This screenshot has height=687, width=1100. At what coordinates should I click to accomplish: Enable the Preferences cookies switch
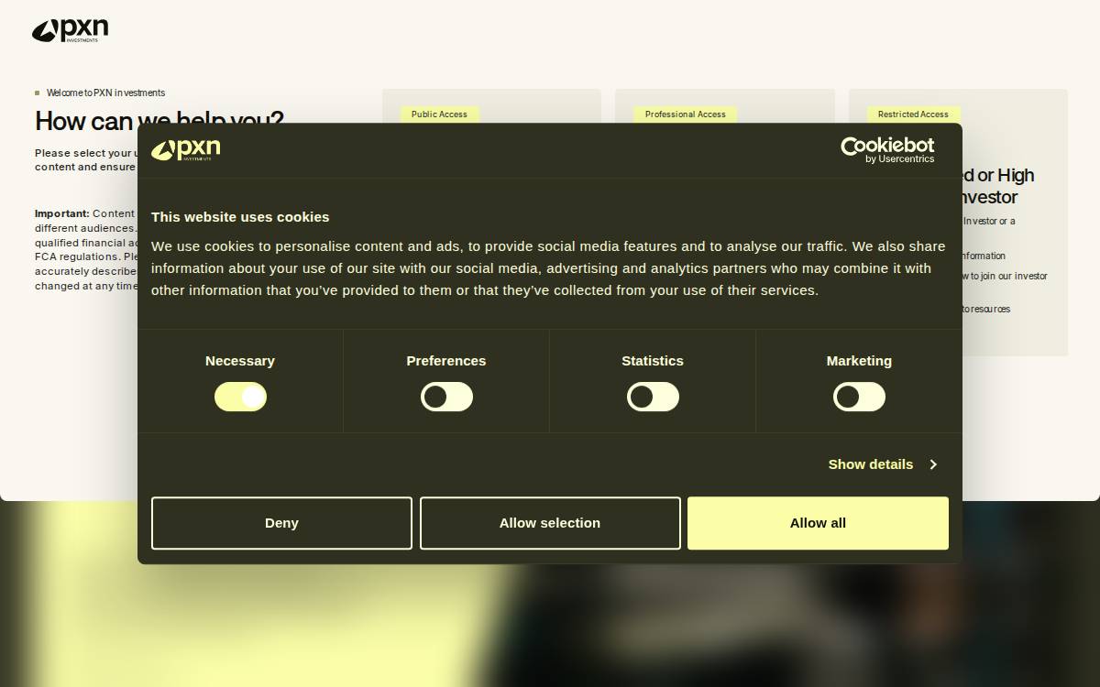click(446, 397)
